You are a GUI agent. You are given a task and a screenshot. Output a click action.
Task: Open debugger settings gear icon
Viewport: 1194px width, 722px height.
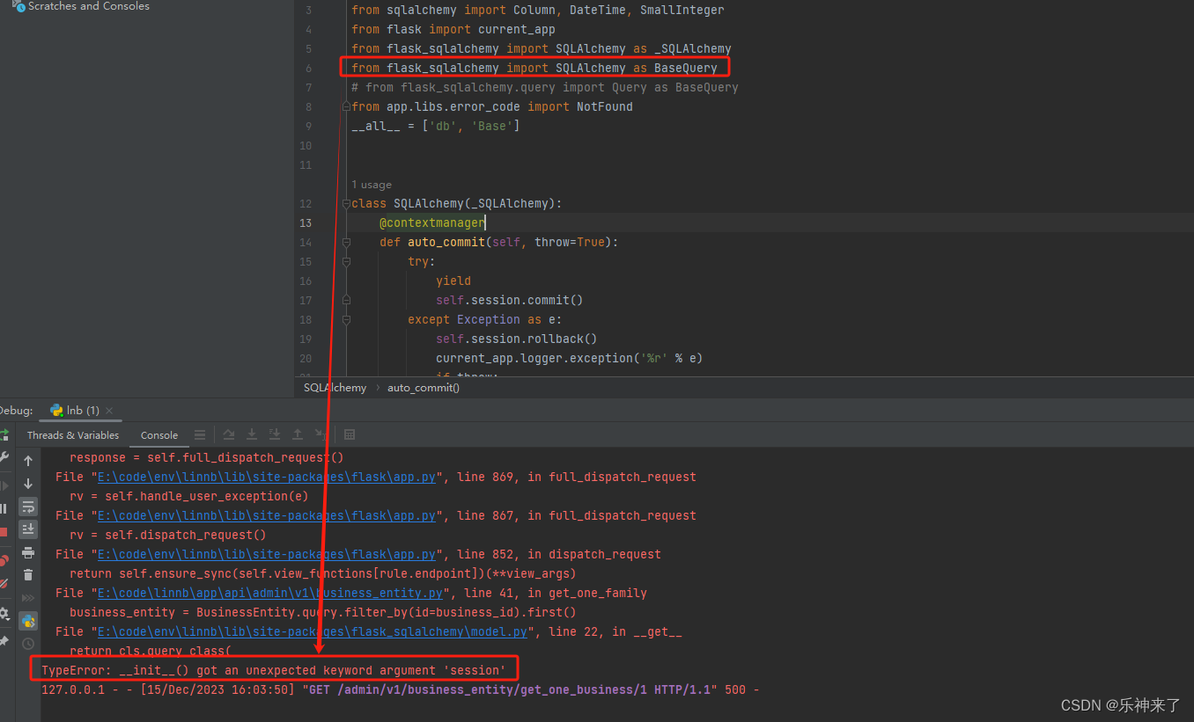(x=4, y=614)
